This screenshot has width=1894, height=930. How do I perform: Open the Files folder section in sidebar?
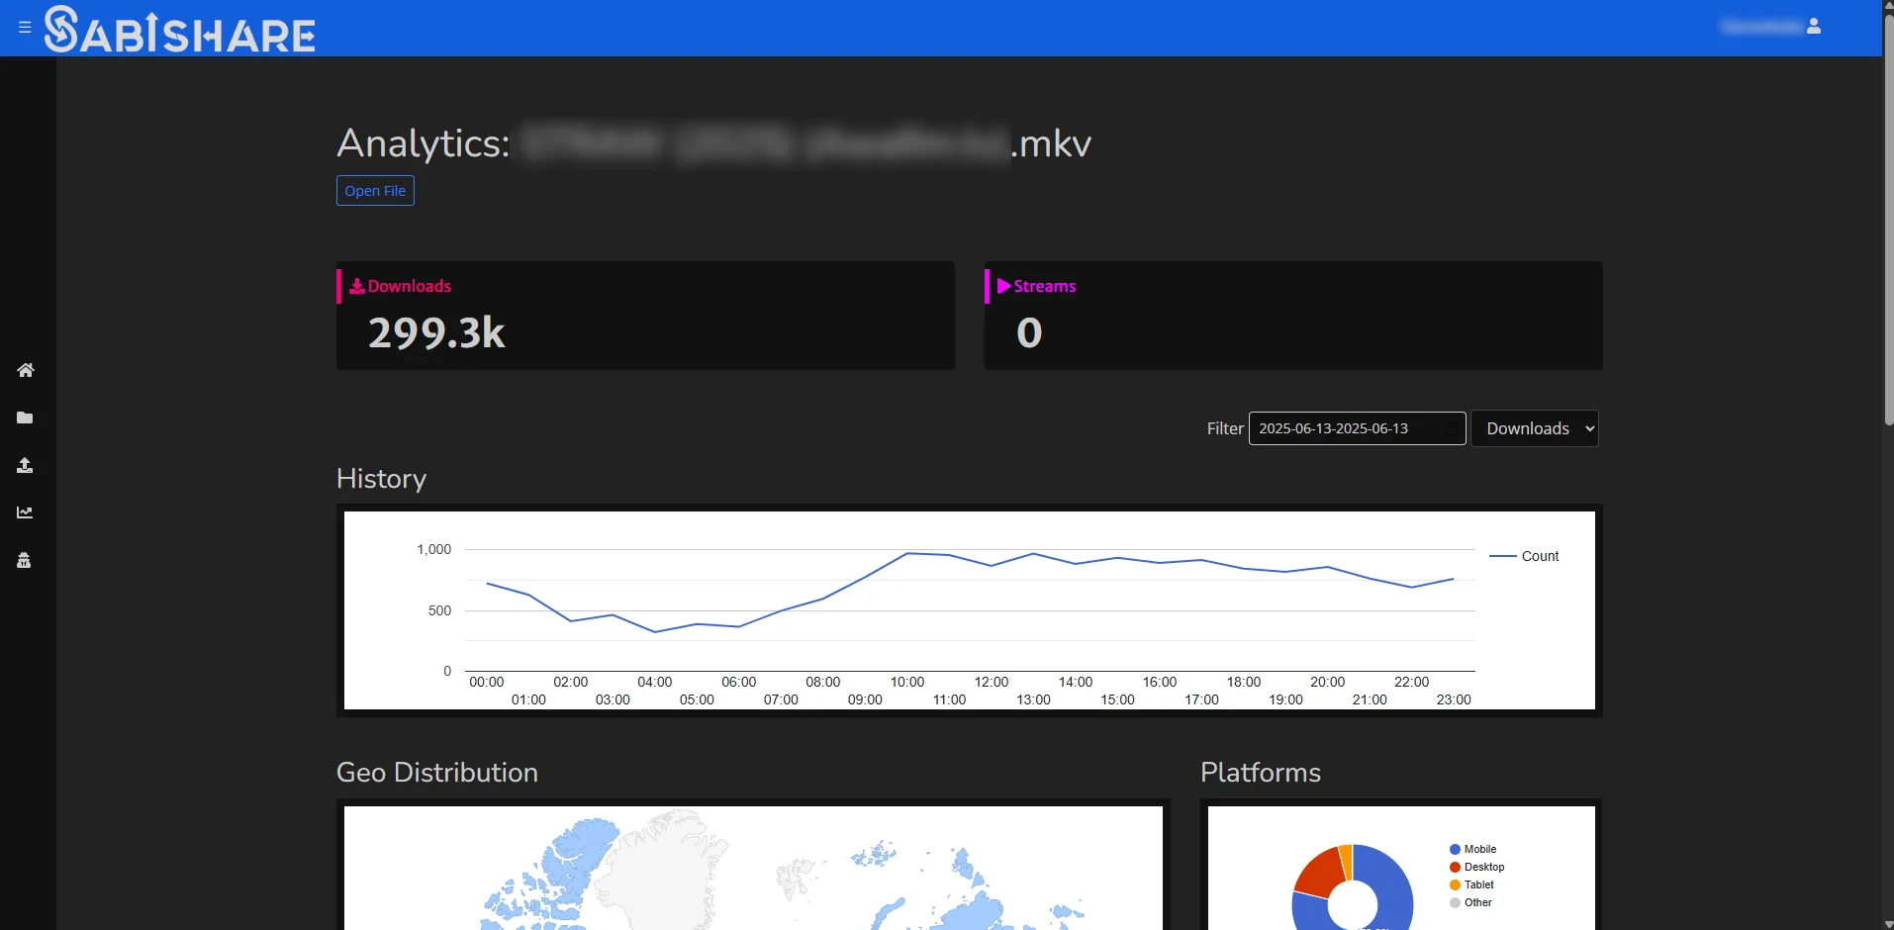(26, 418)
